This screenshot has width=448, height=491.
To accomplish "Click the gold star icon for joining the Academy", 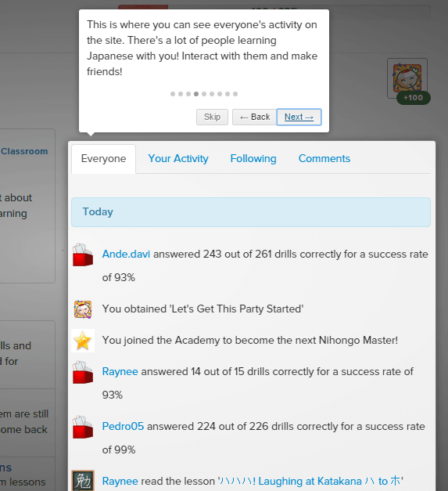I will coord(83,341).
